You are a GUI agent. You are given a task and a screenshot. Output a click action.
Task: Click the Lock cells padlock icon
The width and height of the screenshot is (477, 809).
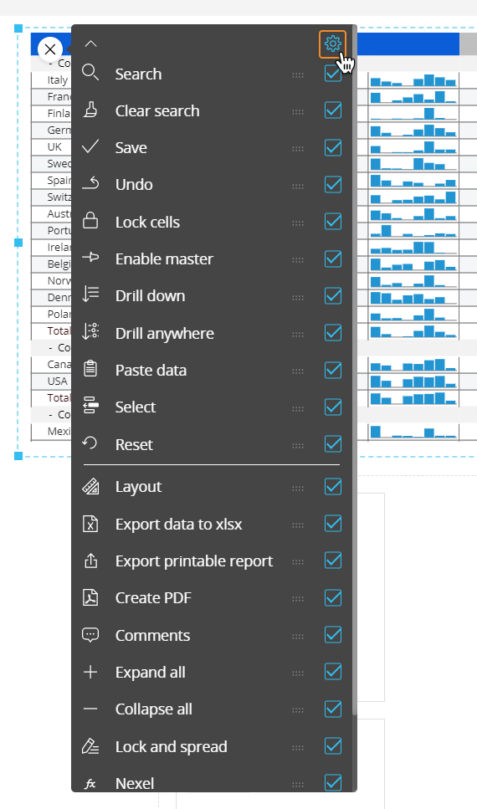pyautogui.click(x=90, y=220)
